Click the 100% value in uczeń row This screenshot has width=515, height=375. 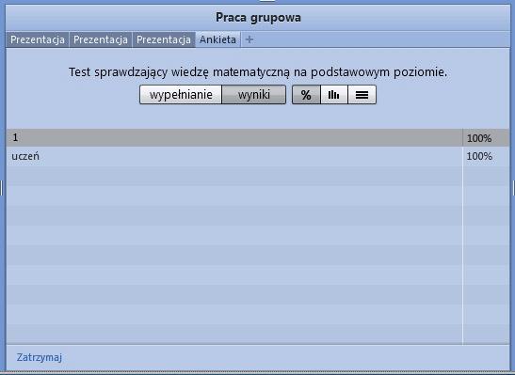click(479, 156)
